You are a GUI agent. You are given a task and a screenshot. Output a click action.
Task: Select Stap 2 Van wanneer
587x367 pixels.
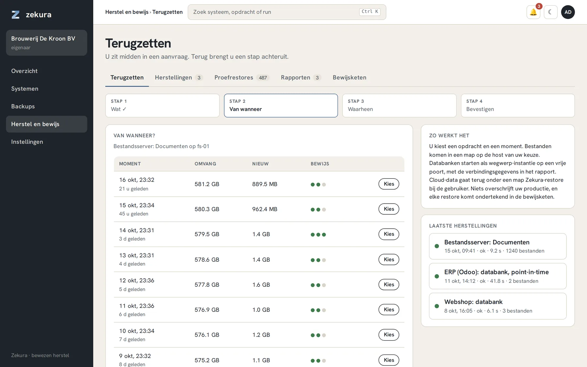pyautogui.click(x=281, y=105)
